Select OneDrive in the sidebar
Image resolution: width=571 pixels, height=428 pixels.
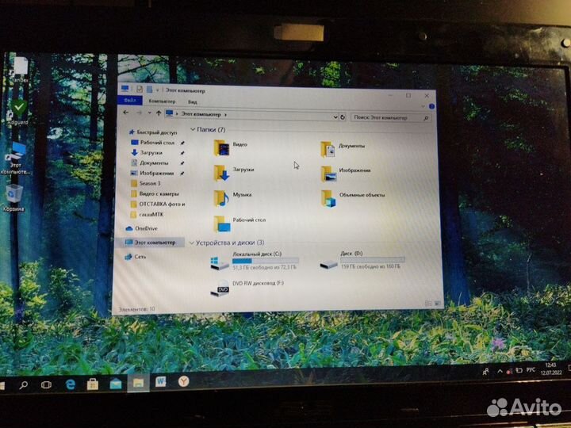pyautogui.click(x=141, y=228)
